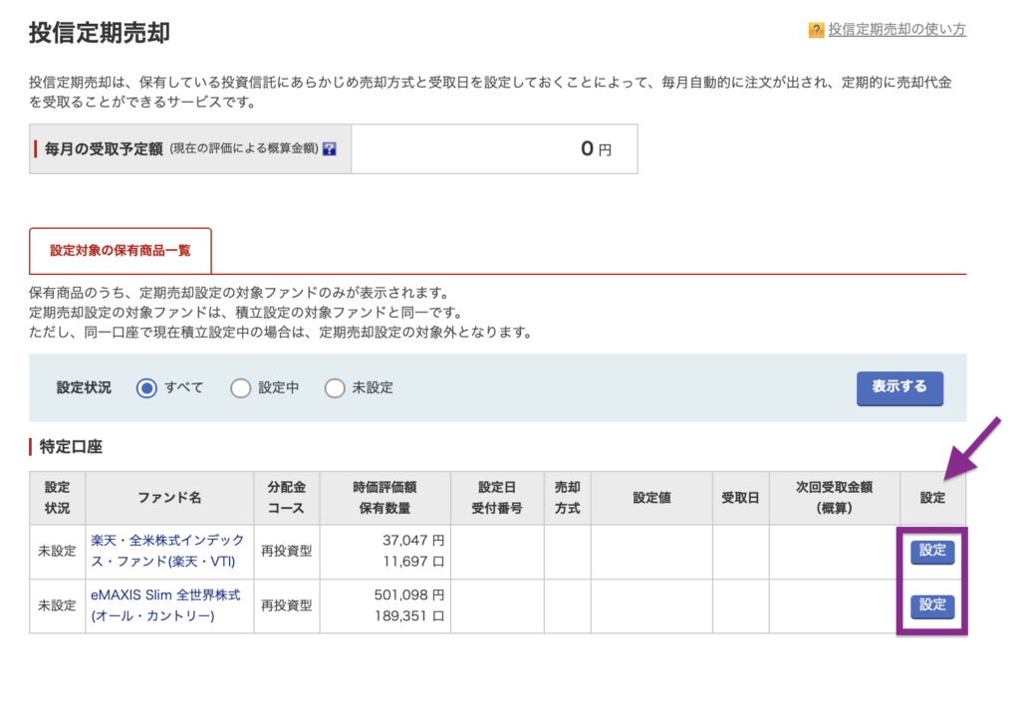This screenshot has height=701, width=1020.
Task: Select the 設定中 radio button
Action: point(240,388)
